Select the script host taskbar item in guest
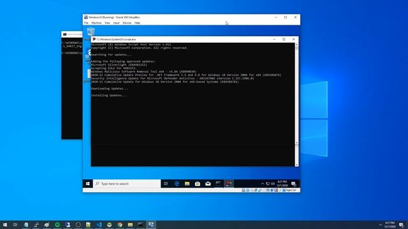This screenshot has width=408, height=229. pyautogui.click(x=229, y=184)
